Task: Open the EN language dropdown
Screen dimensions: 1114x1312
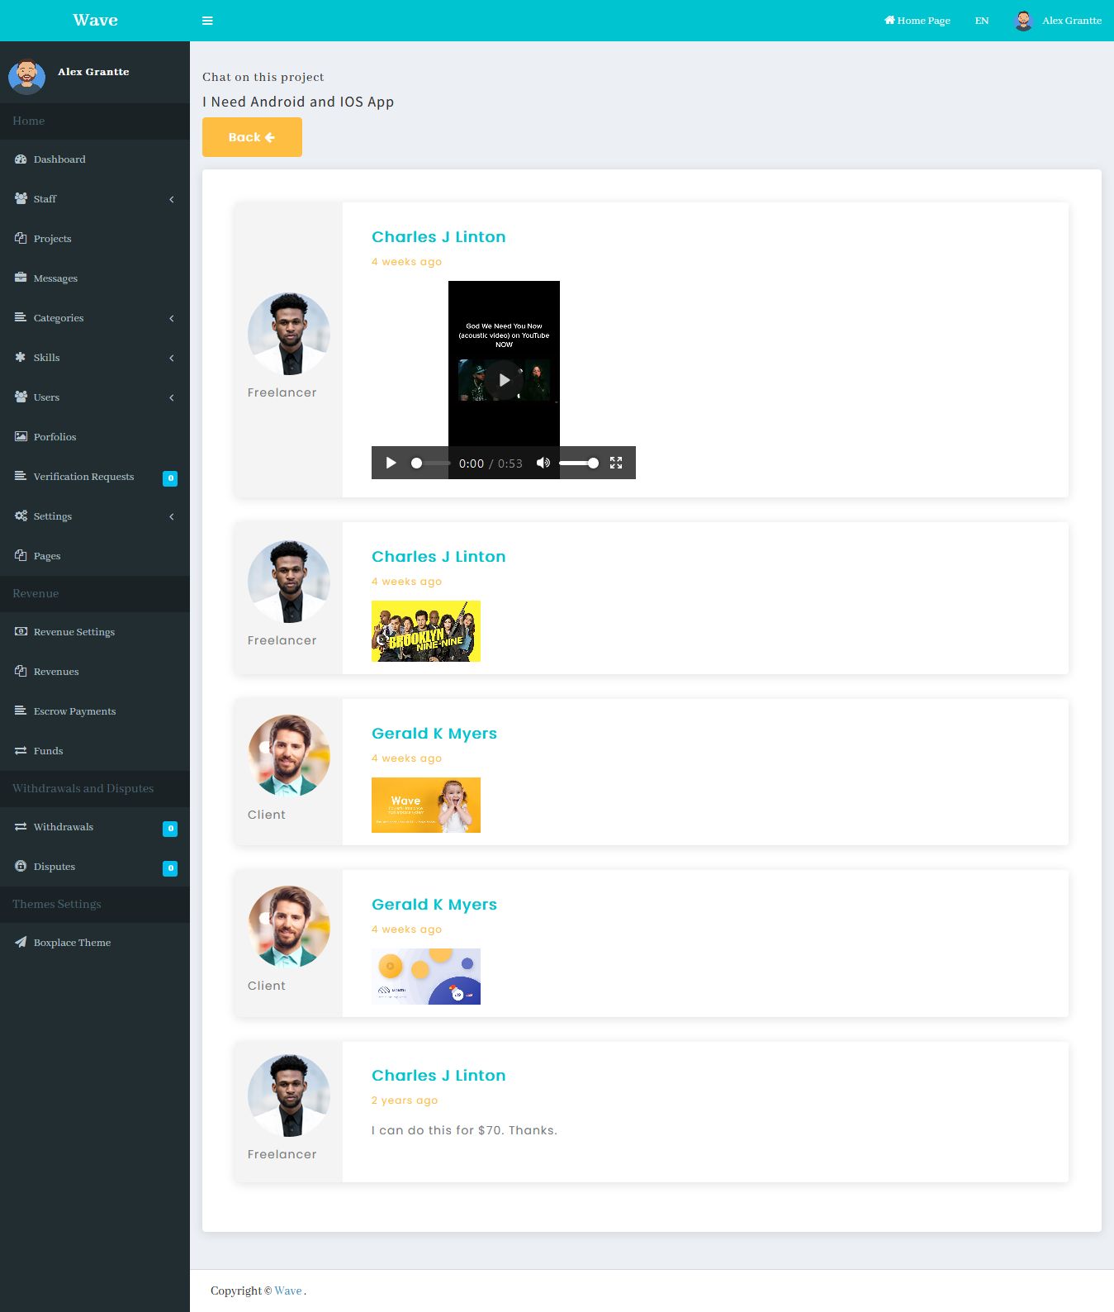Action: point(982,21)
